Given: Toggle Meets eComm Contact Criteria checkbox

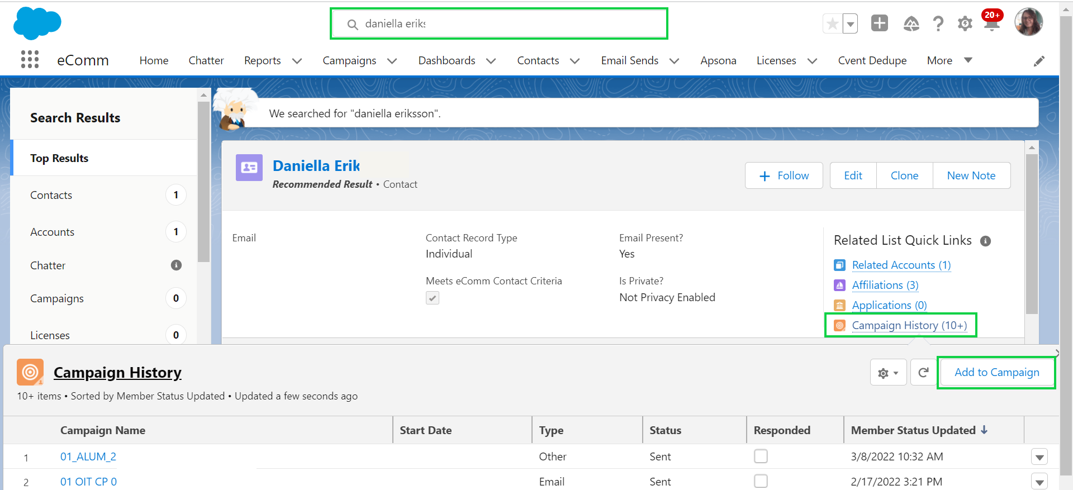Looking at the screenshot, I should pos(433,298).
